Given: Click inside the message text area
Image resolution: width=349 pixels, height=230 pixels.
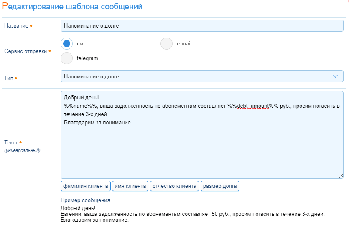Looking at the screenshot, I should (202, 150).
